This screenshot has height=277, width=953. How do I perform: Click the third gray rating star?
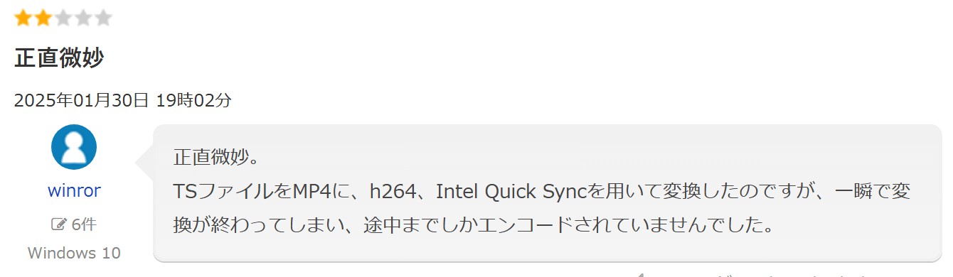point(63,18)
